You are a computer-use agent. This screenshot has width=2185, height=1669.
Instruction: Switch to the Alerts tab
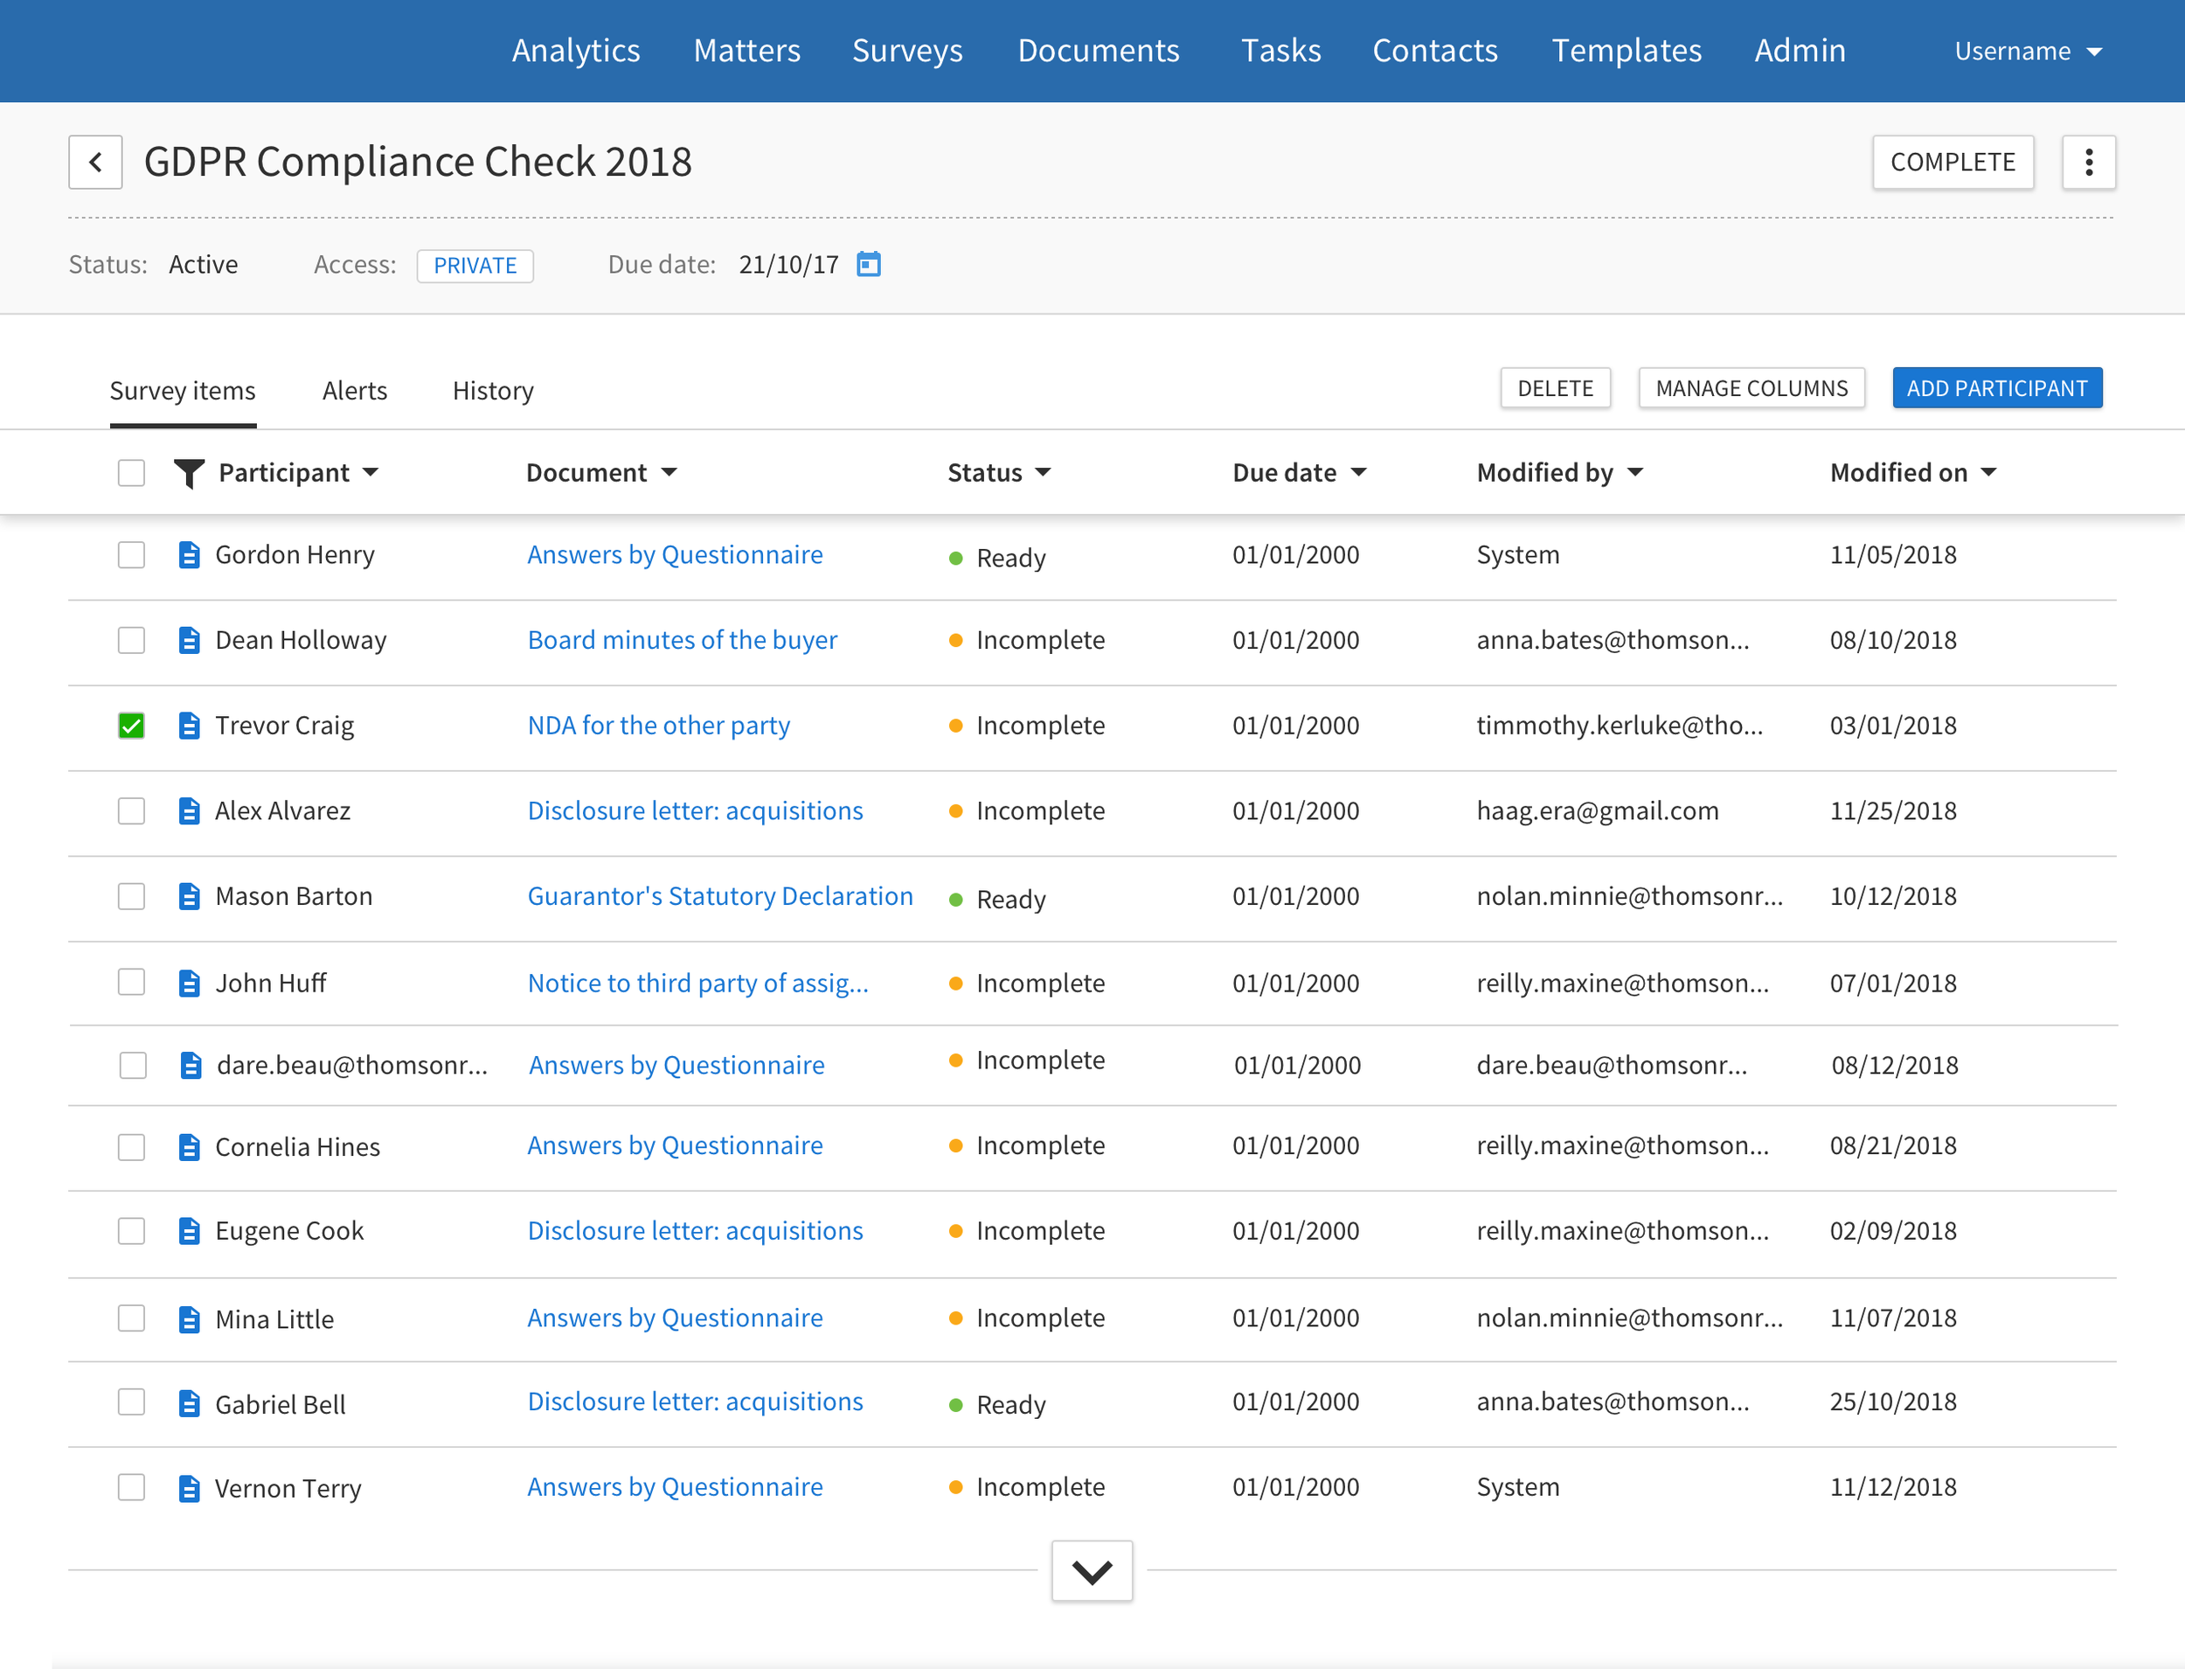tap(355, 391)
